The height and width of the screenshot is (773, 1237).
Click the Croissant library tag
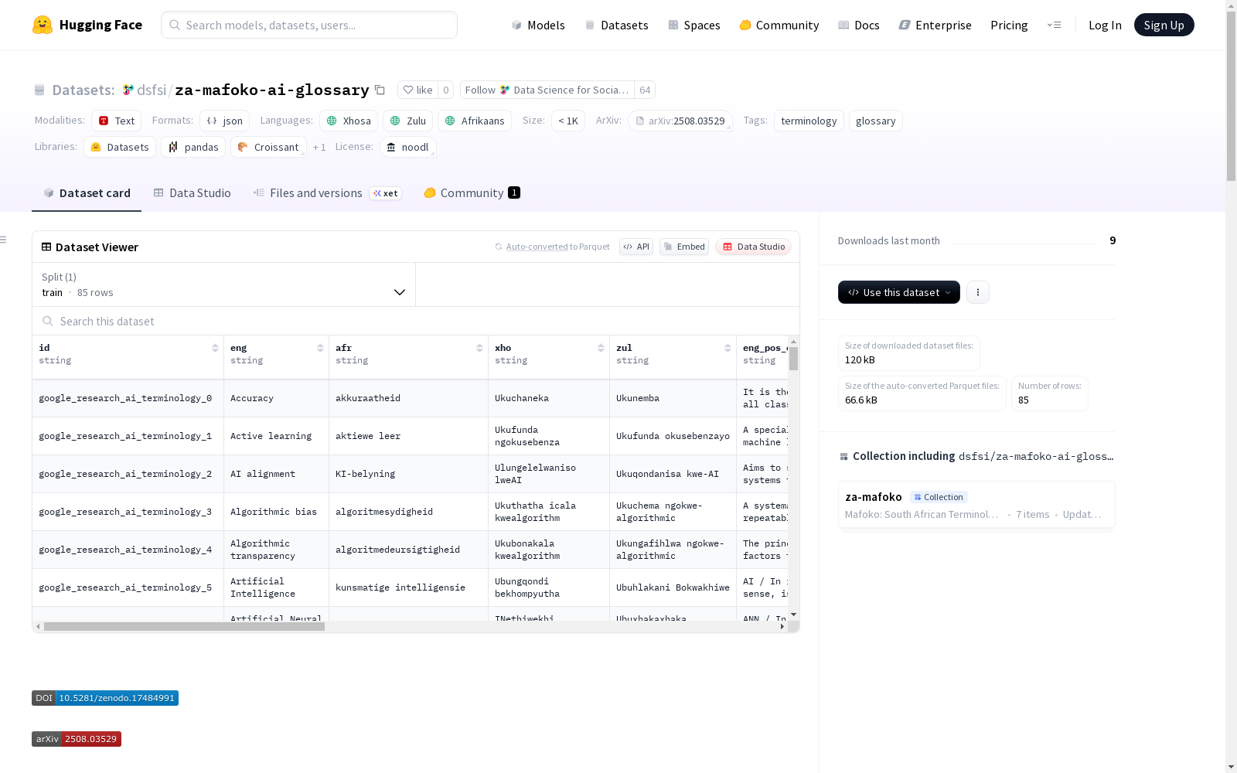(268, 147)
